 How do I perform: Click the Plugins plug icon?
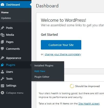(2, 65)
